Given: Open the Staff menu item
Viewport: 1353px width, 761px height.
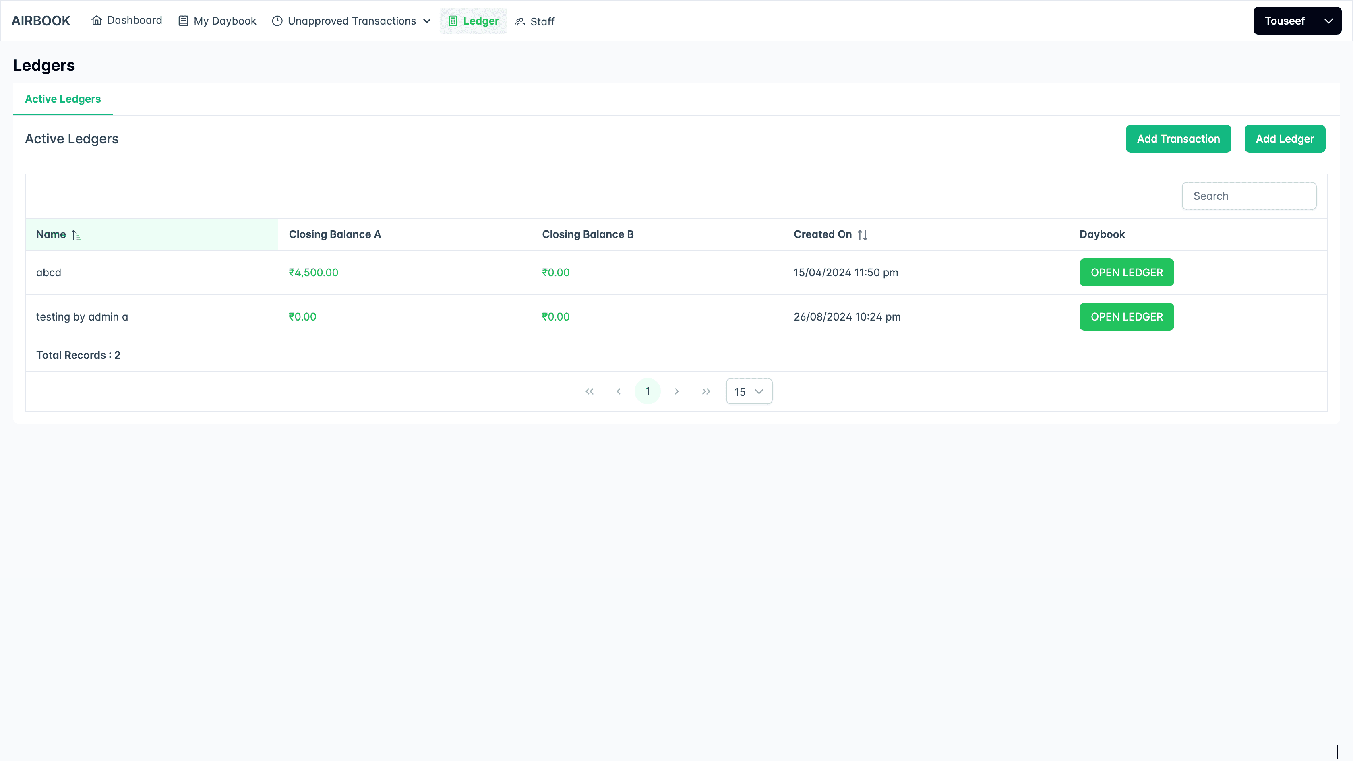Looking at the screenshot, I should click(x=542, y=21).
